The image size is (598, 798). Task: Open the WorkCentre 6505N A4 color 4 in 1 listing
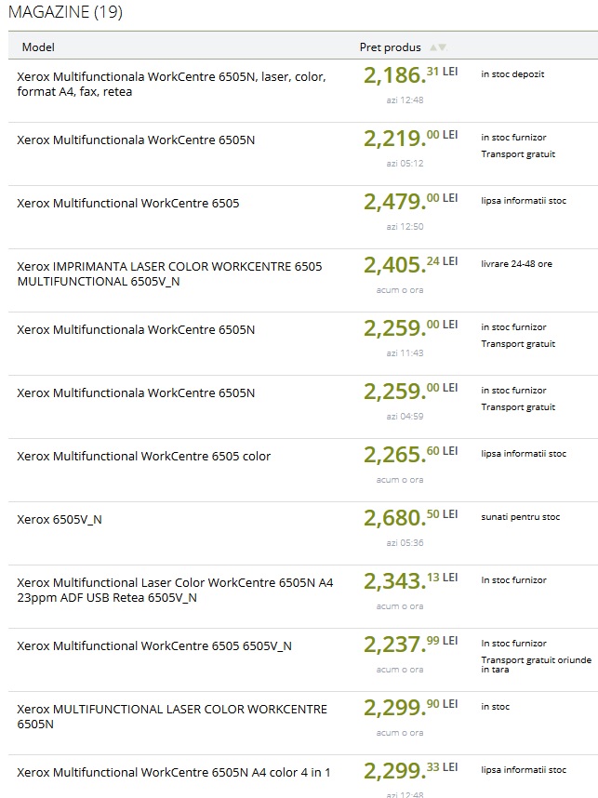point(174,773)
